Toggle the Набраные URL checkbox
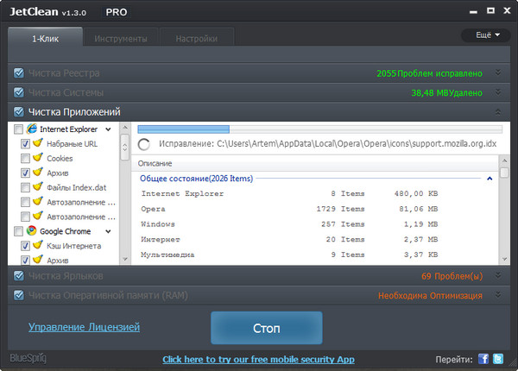Screen dimensions: 518x371 pyautogui.click(x=25, y=144)
